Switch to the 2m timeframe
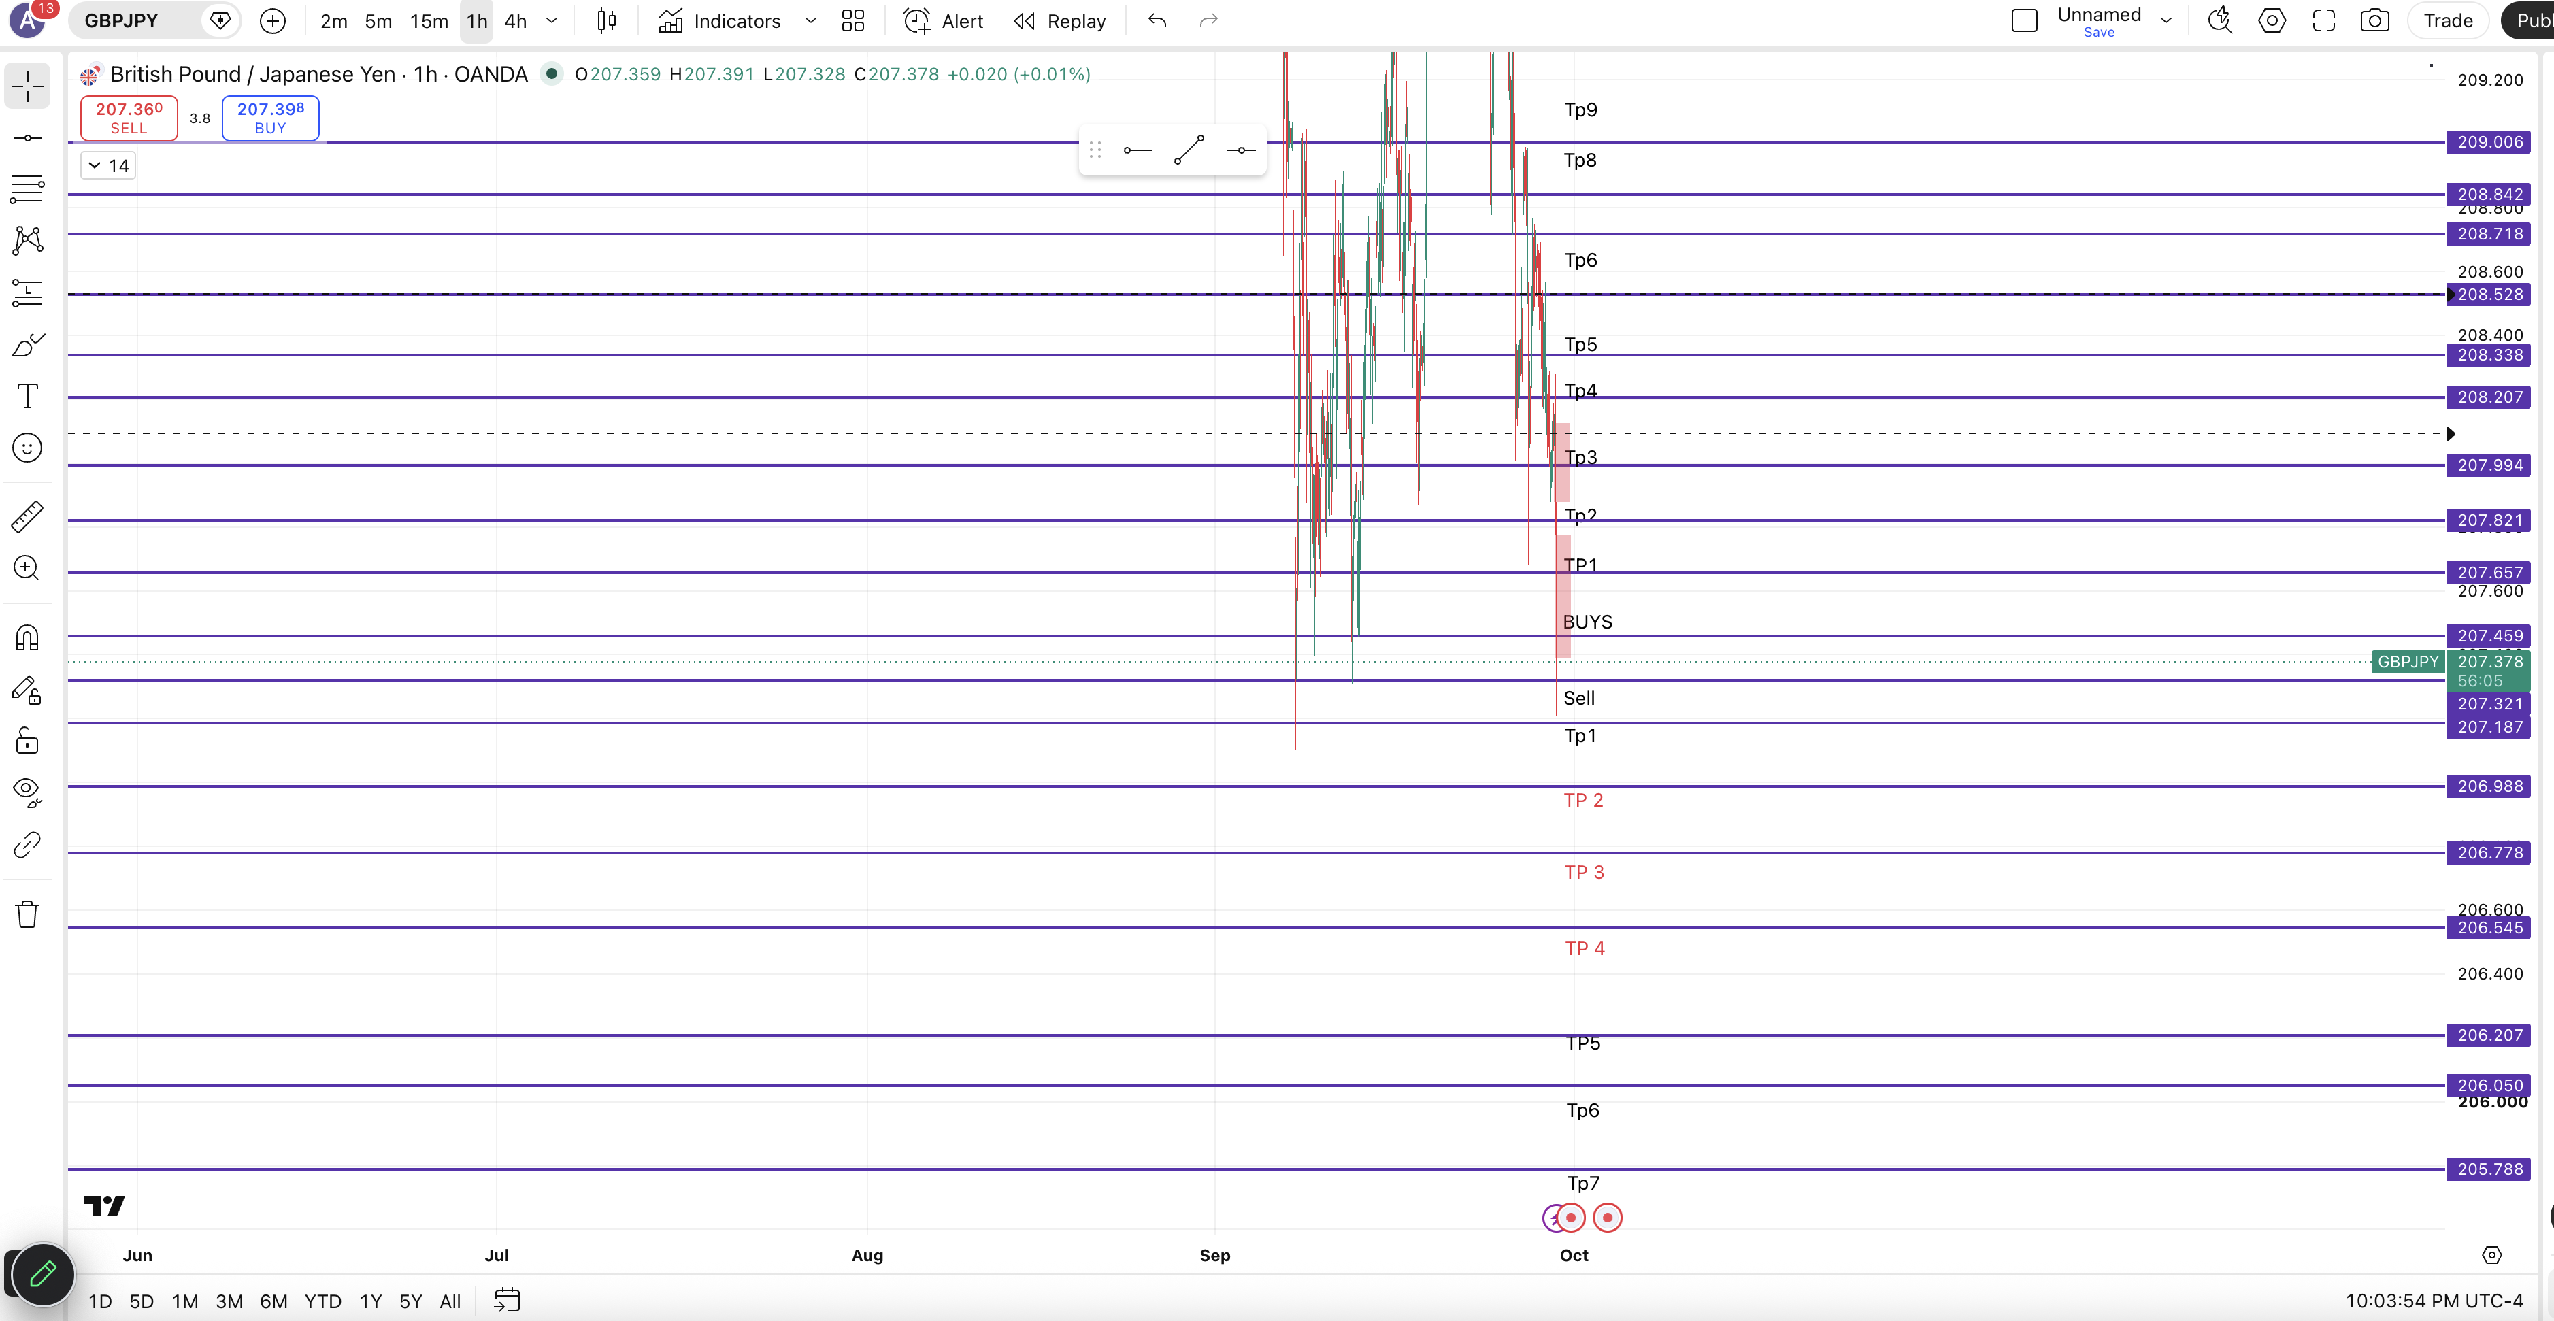Image resolution: width=2554 pixels, height=1321 pixels. point(334,21)
